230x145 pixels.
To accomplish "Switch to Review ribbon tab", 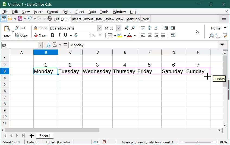I will (x=109, y=19).
